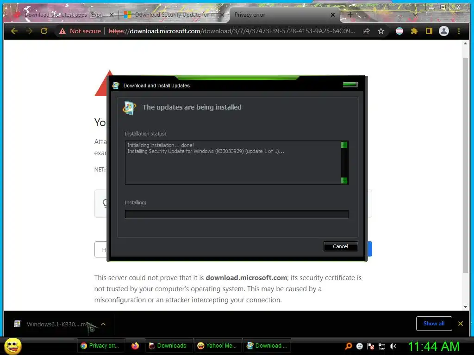
Task: Click the Download and Install Updates title icon
Action: click(x=116, y=86)
